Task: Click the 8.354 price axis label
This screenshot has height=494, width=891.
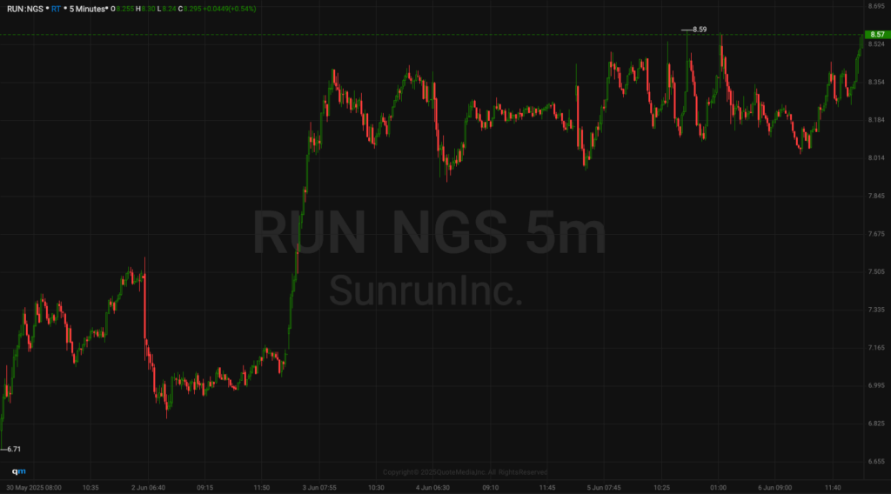Action: tap(876, 83)
